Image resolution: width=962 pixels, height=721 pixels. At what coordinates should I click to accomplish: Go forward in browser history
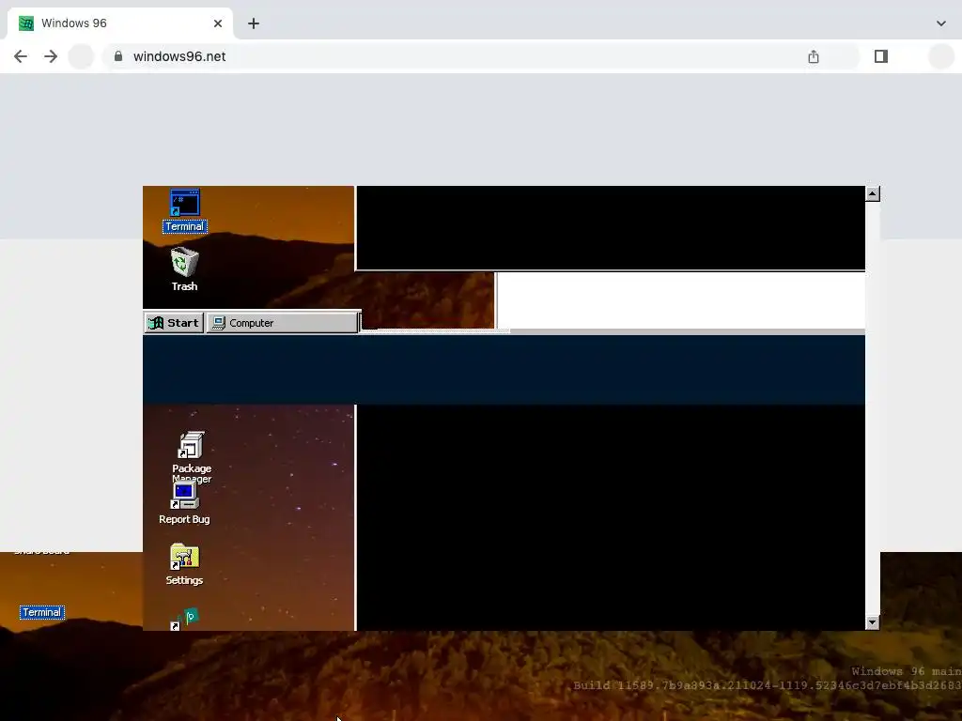coord(51,56)
